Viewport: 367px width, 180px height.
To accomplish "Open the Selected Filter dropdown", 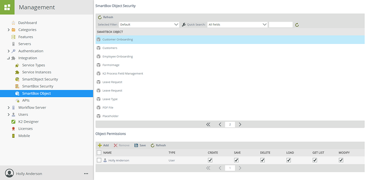I will point(149,25).
